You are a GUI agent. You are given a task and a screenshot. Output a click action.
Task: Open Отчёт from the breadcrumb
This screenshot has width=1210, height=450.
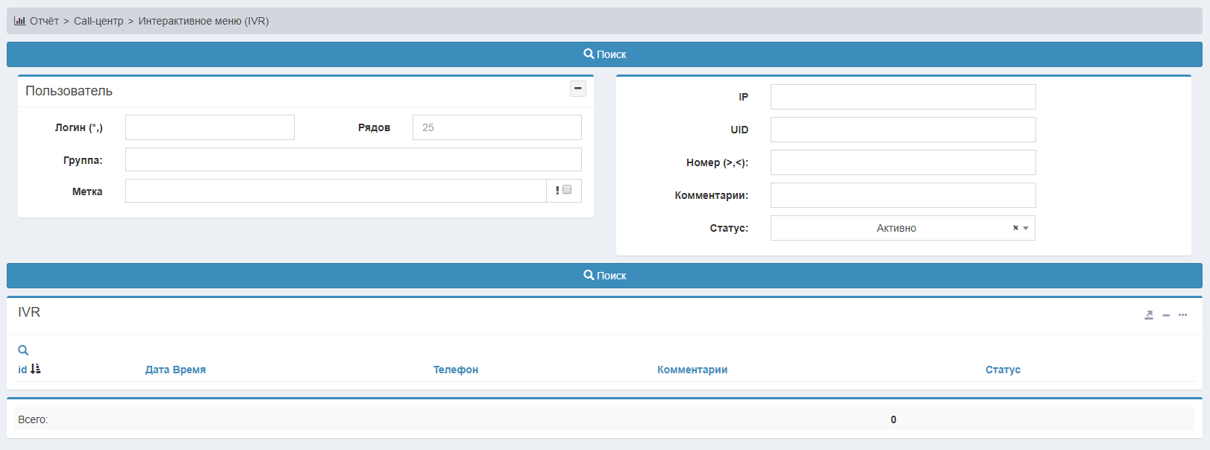pyautogui.click(x=44, y=21)
